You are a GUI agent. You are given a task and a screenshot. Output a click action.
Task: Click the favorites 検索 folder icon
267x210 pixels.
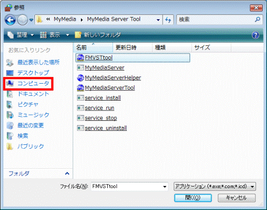[x=10, y=136]
